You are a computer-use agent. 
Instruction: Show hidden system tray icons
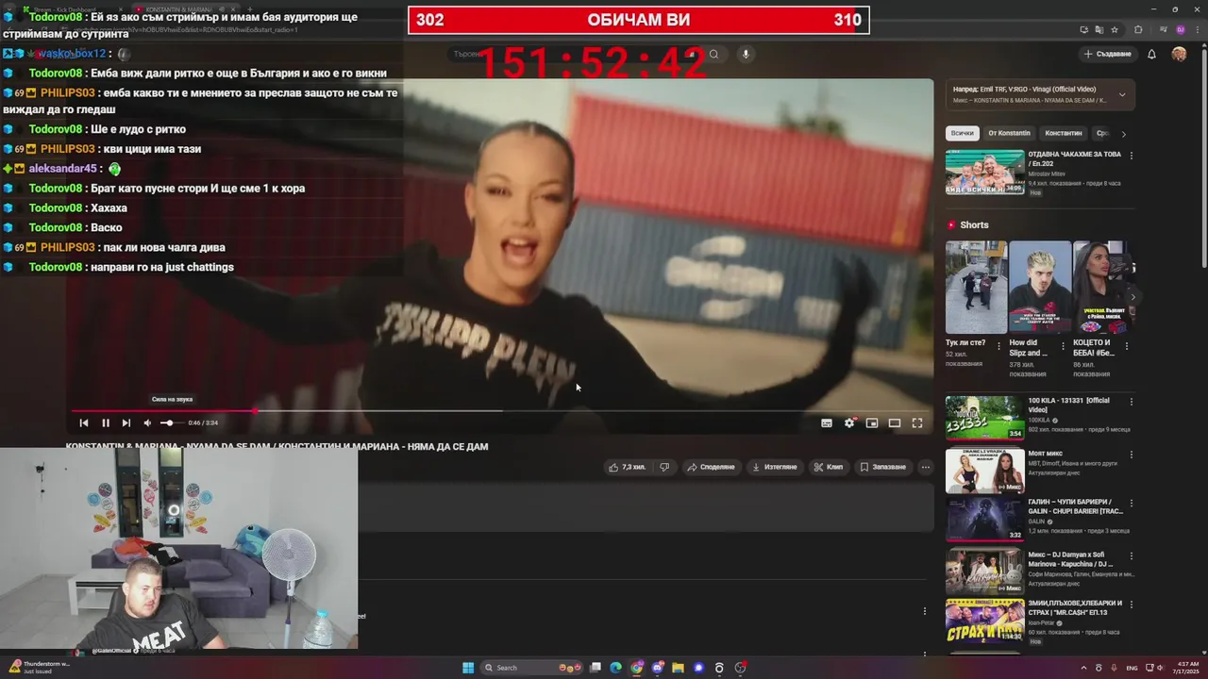pyautogui.click(x=1083, y=668)
